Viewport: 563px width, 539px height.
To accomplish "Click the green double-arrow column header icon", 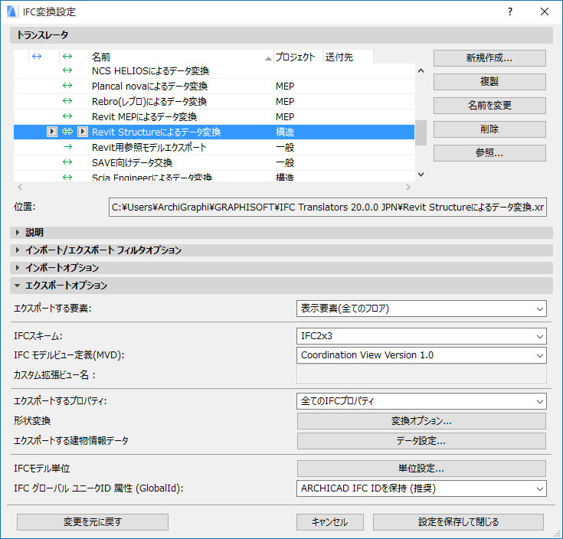I will coord(67,57).
